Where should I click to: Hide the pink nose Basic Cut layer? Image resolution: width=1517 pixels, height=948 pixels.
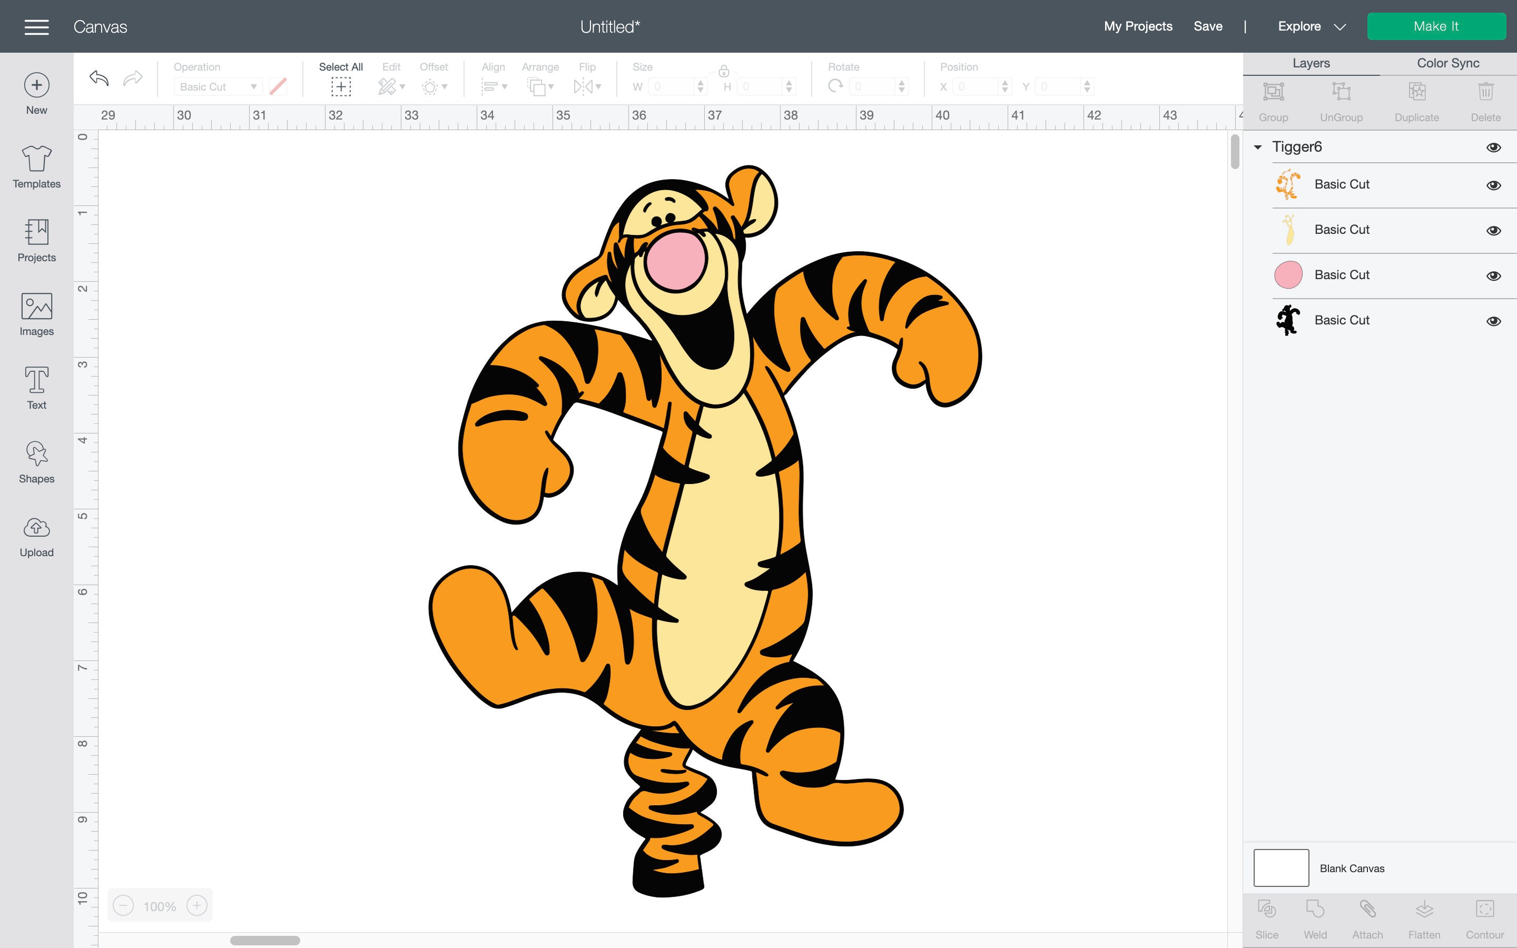(1494, 275)
